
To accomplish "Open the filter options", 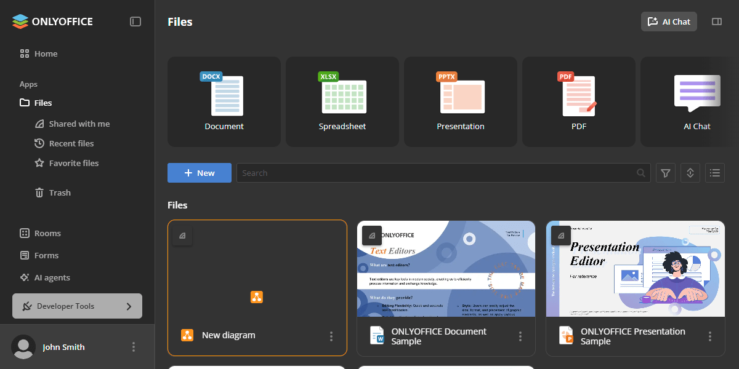I will (666, 173).
